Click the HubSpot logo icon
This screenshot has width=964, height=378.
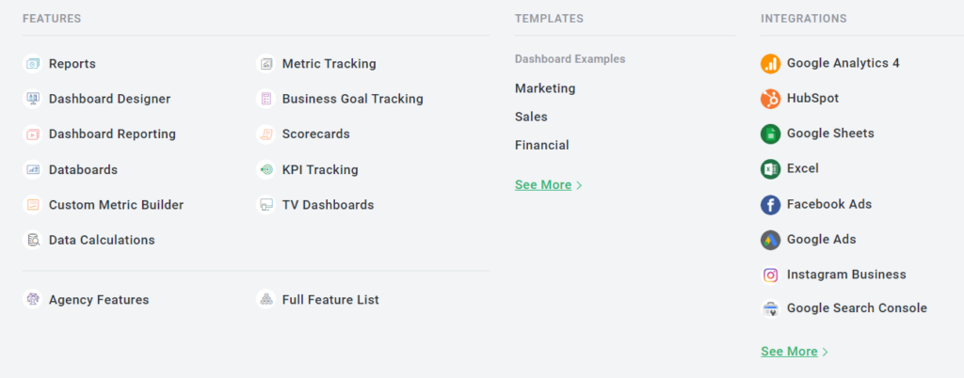point(770,99)
